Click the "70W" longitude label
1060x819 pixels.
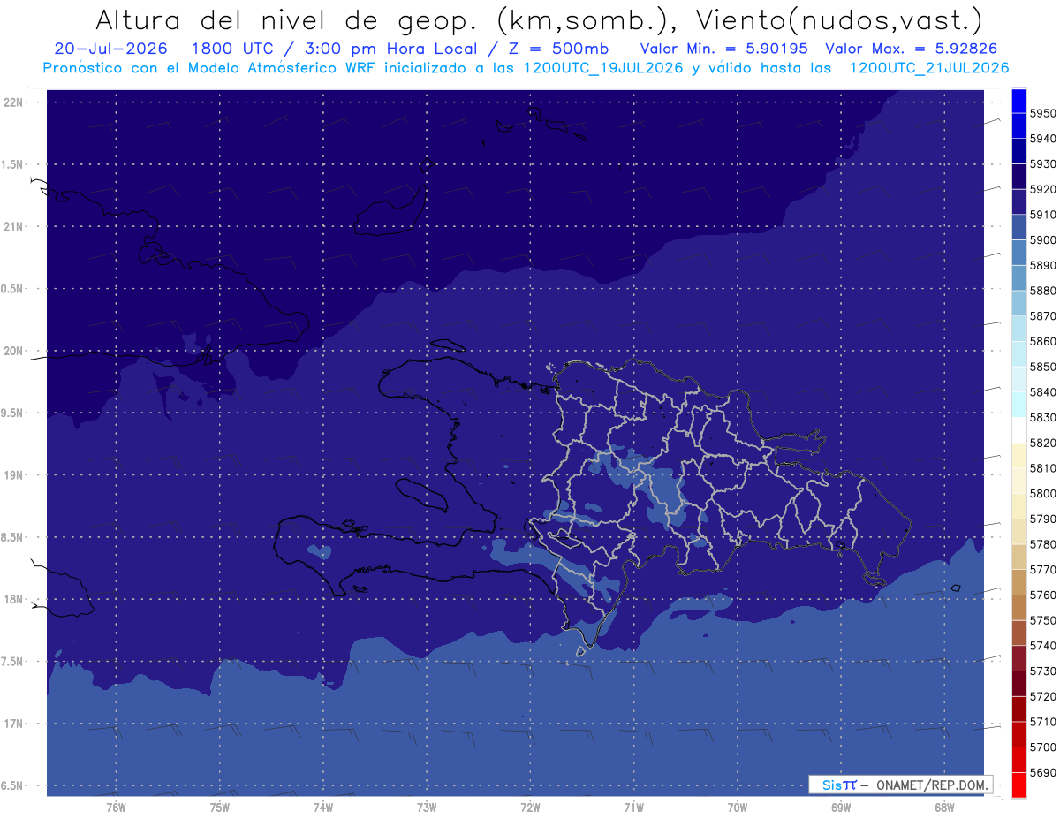pos(738,808)
